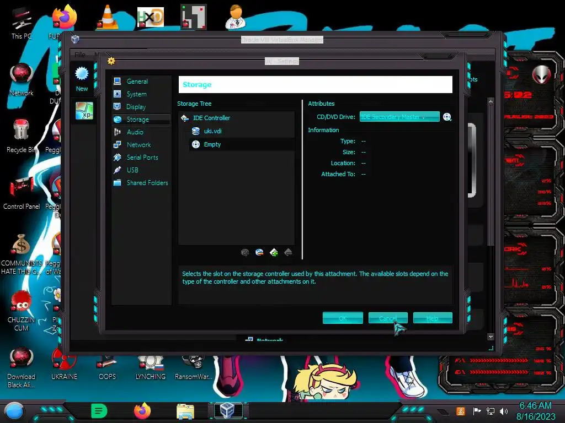Screen dimensions: 565x423
Task: Open File Explorer from the taskbar
Action: [x=185, y=411]
